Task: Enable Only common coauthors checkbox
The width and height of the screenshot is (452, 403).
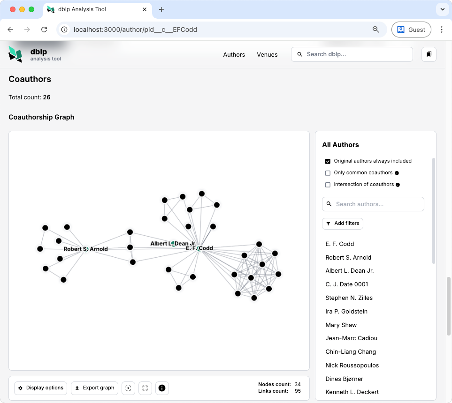Action: coord(328,173)
